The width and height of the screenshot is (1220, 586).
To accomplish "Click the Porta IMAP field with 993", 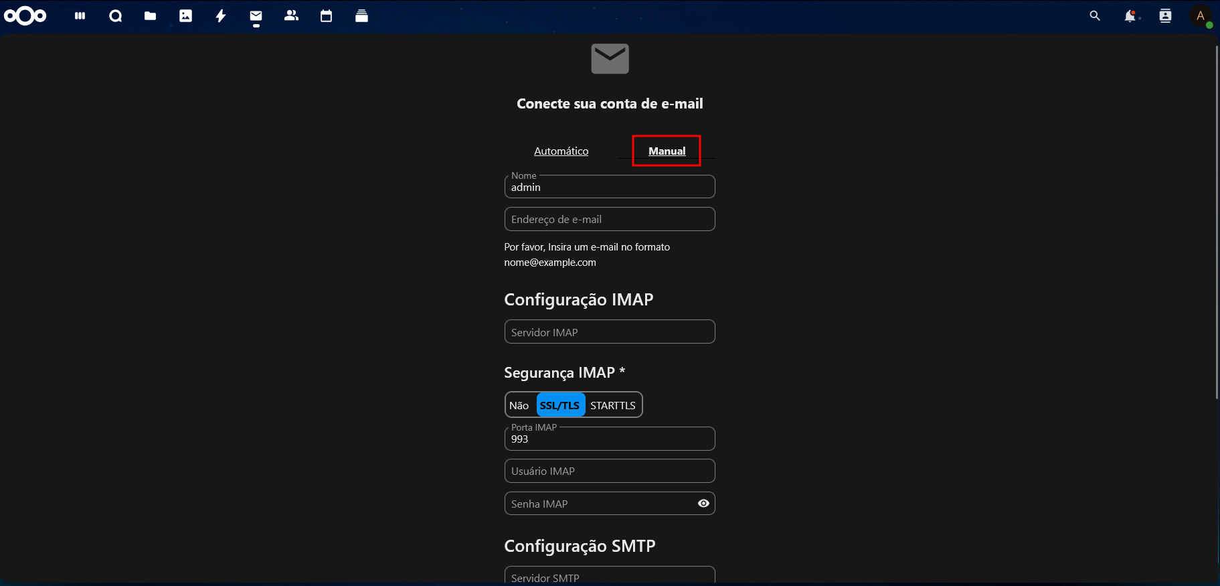I will point(610,439).
